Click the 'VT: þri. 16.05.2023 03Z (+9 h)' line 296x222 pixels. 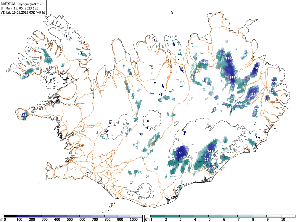(23, 12)
